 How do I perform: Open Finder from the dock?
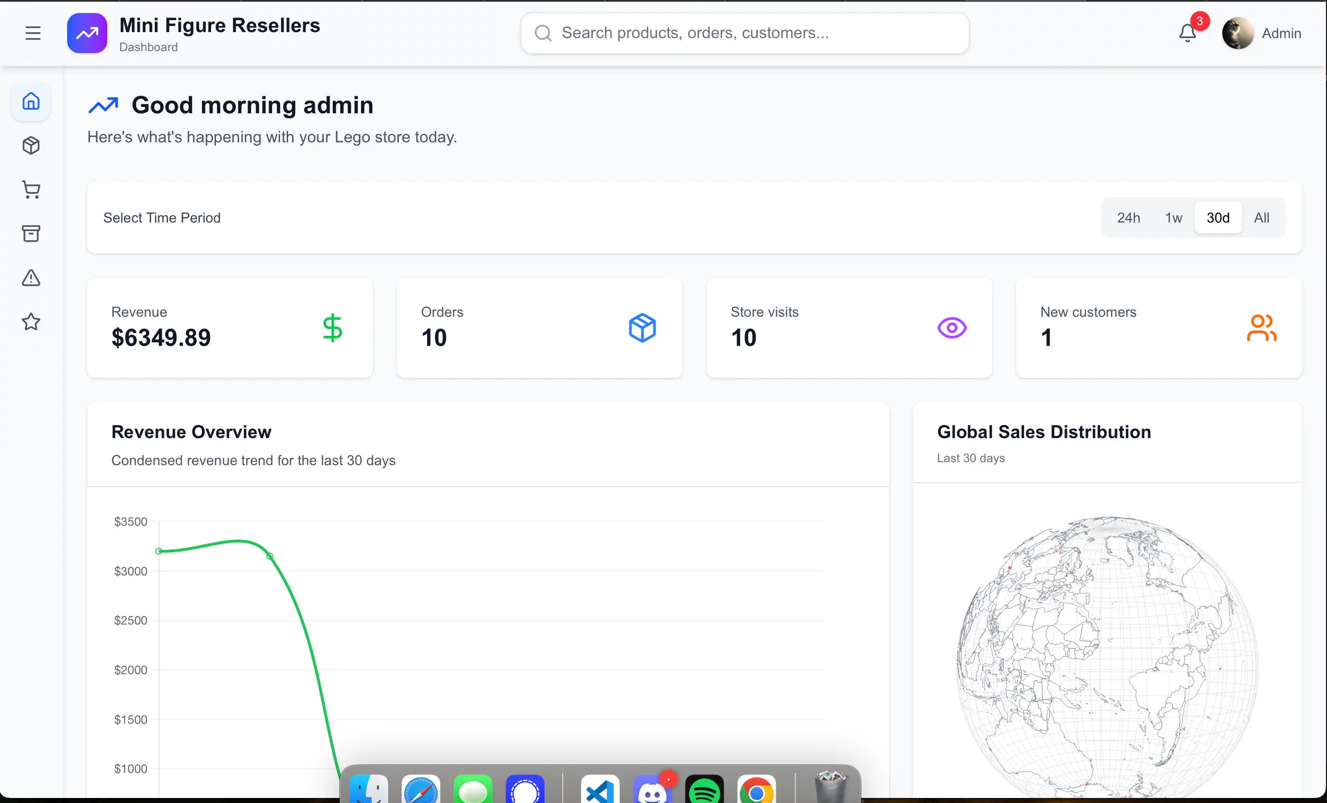[368, 789]
